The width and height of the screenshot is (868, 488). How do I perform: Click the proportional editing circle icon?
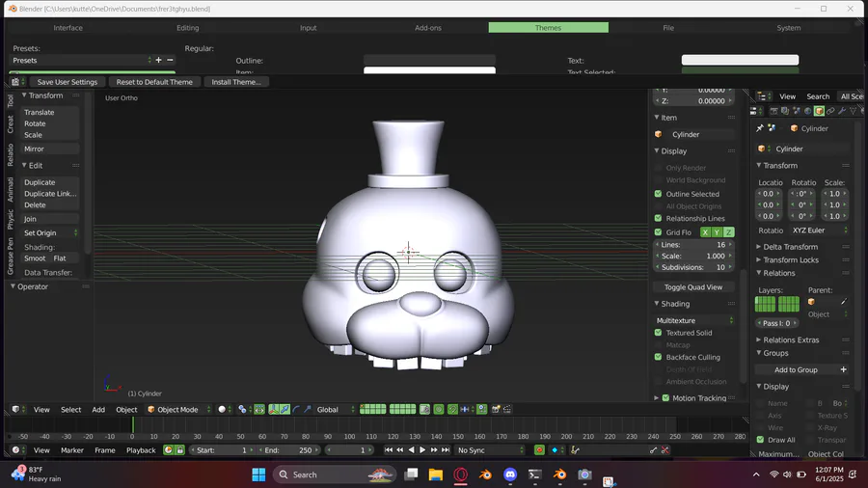(439, 410)
